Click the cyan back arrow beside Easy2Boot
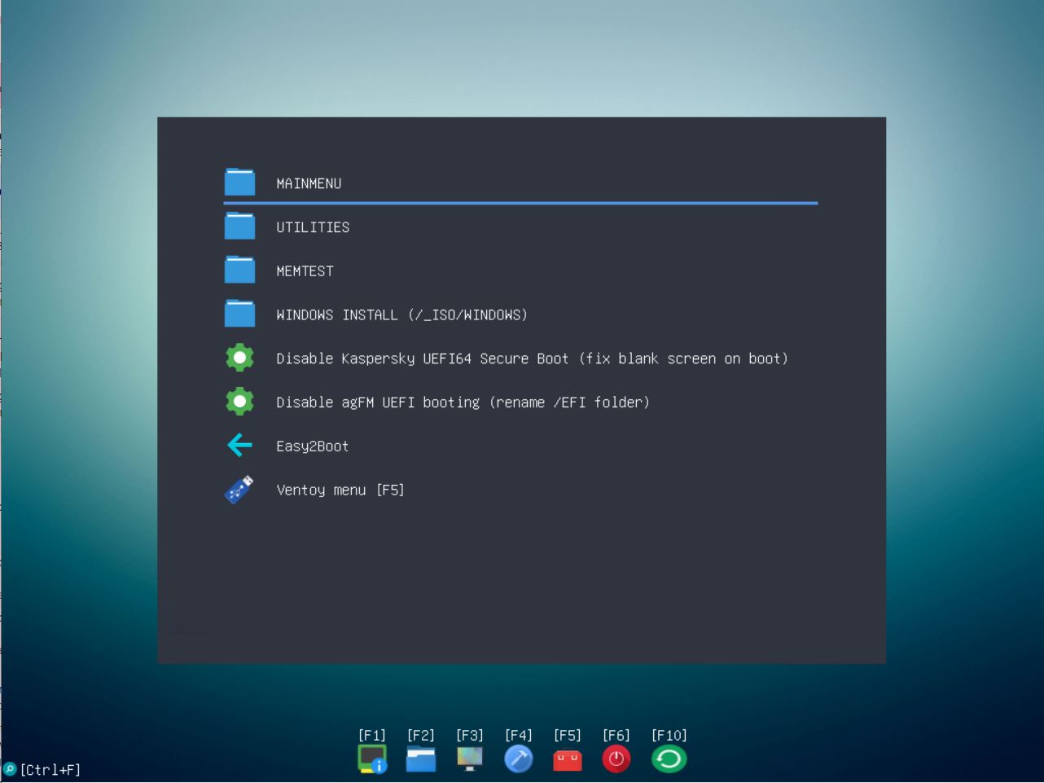Screen dimensions: 1044x783 coord(239,445)
